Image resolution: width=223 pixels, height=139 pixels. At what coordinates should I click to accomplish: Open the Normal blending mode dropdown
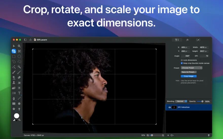[181, 101]
